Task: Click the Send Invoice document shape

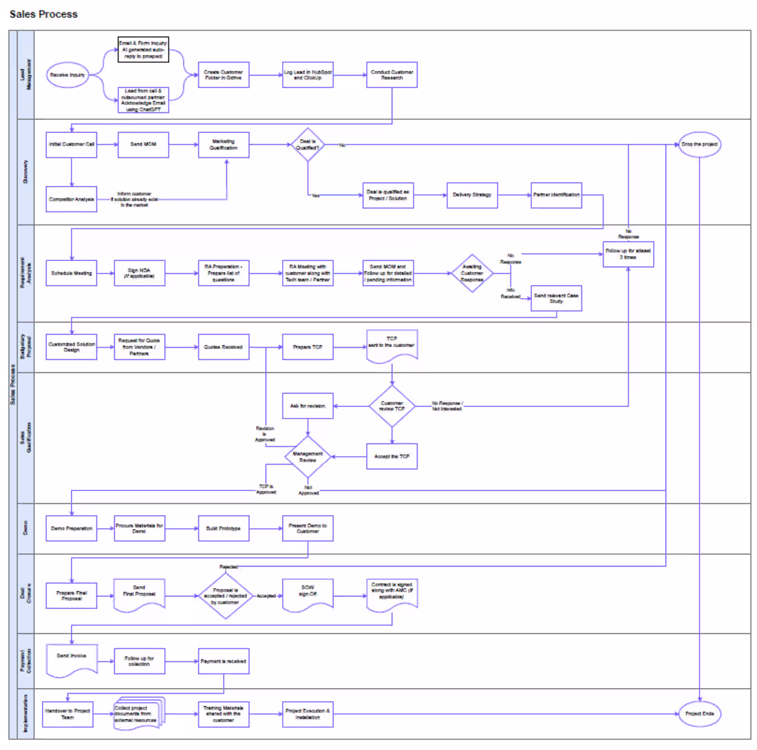Action: tap(72, 660)
